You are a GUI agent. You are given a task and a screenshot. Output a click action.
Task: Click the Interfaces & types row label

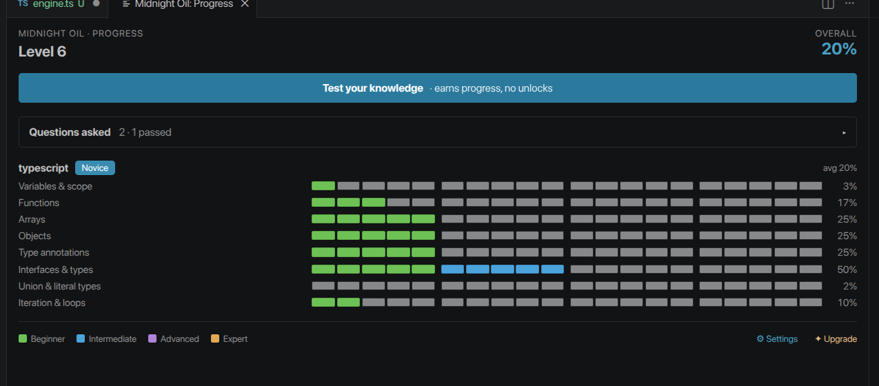(x=56, y=270)
